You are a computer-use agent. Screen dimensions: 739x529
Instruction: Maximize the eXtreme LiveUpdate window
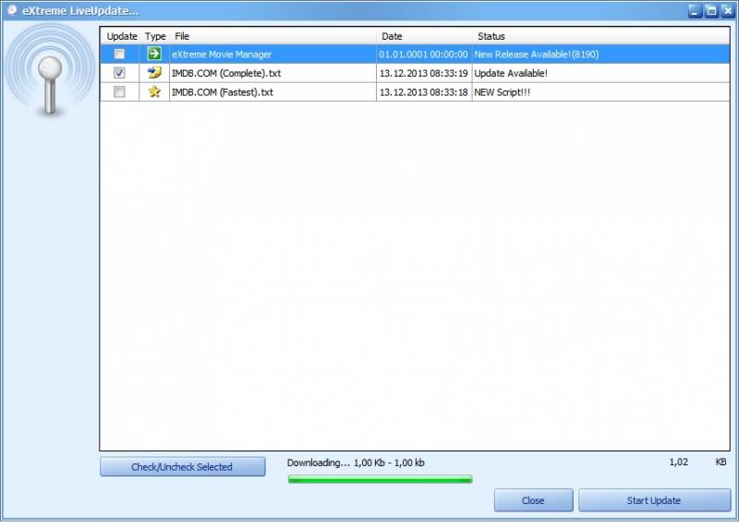(x=711, y=11)
